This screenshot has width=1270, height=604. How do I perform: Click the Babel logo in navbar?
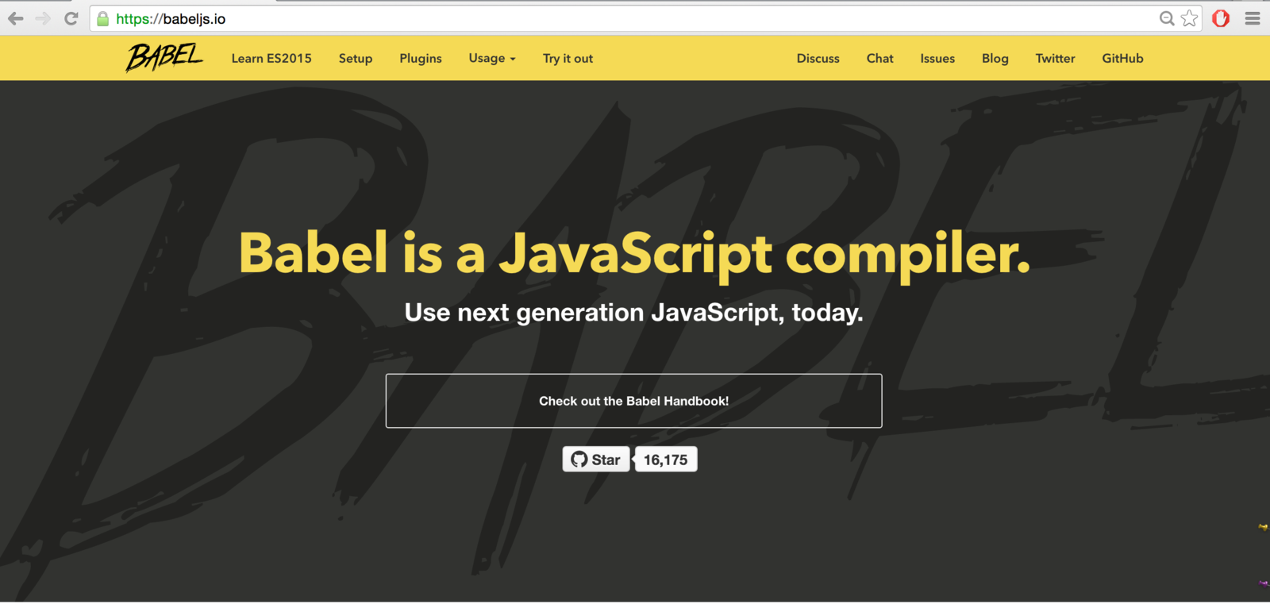(x=164, y=57)
